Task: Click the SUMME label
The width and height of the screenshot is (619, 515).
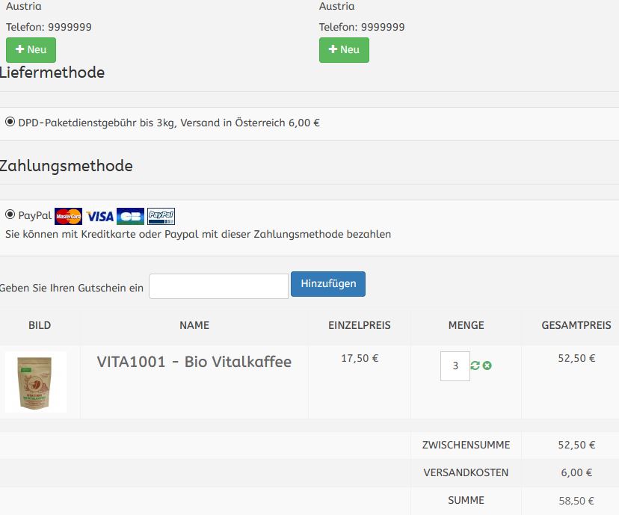Action: (466, 500)
